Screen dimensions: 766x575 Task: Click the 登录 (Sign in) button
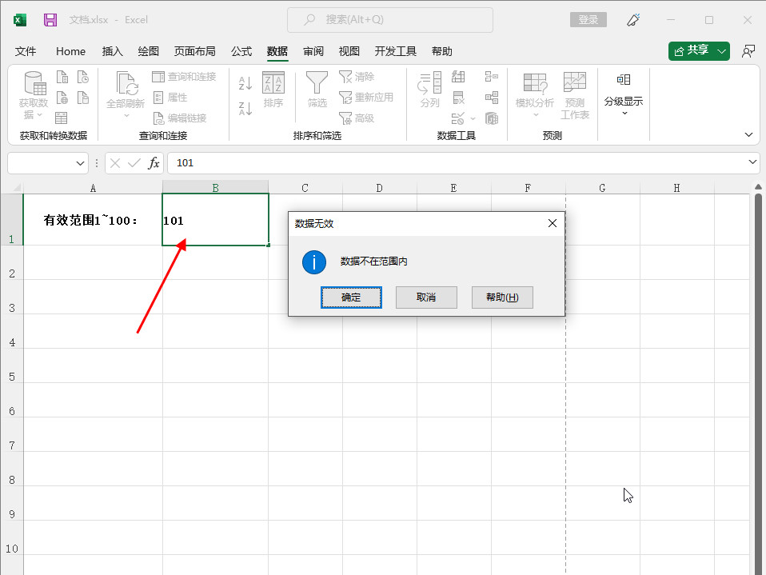point(588,19)
